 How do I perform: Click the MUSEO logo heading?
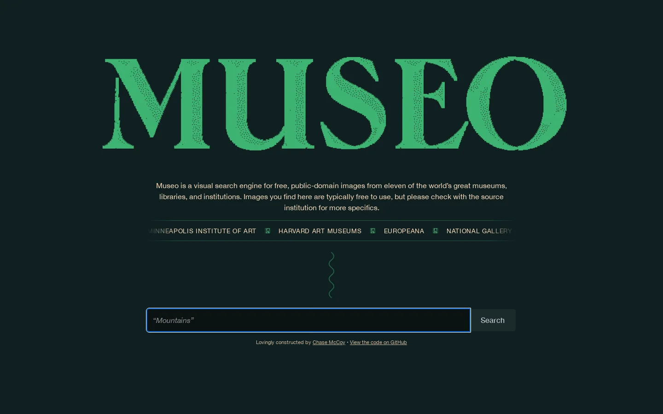335,103
